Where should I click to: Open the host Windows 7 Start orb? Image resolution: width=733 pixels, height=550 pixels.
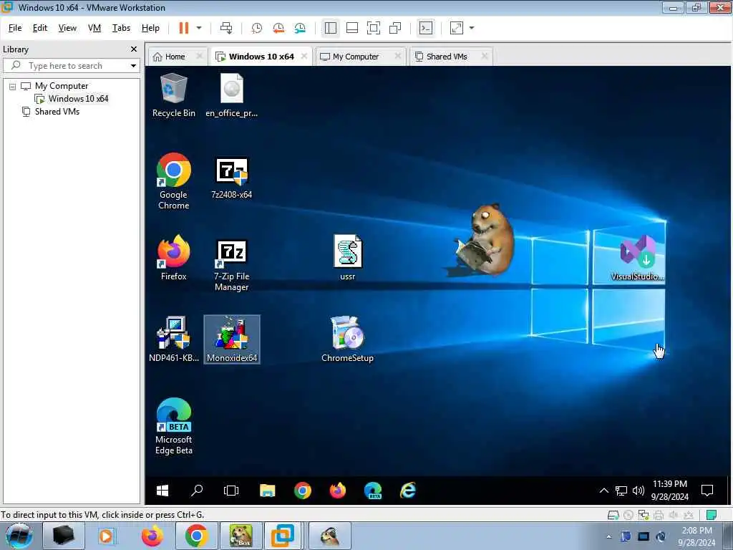pyautogui.click(x=19, y=536)
